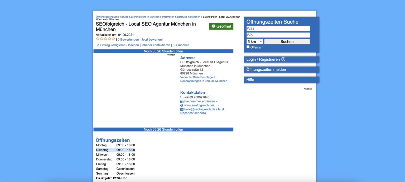Click the Donnerstag row label
405x182 pixels.
click(x=104, y=159)
